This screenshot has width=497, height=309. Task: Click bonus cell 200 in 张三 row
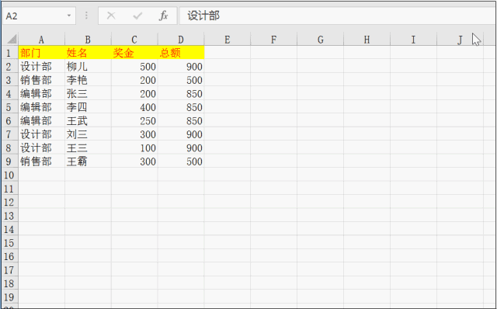pyautogui.click(x=134, y=93)
